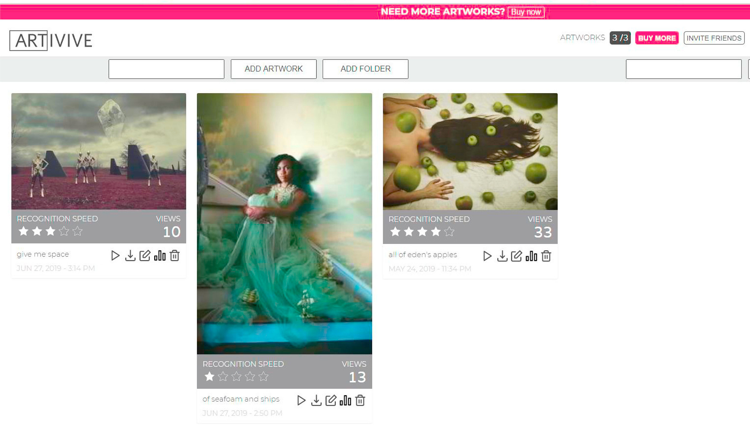Image resolution: width=750 pixels, height=447 pixels.
Task: Click the date 'JUN 27, 2019 - 2:50 PM'
Action: 242,413
